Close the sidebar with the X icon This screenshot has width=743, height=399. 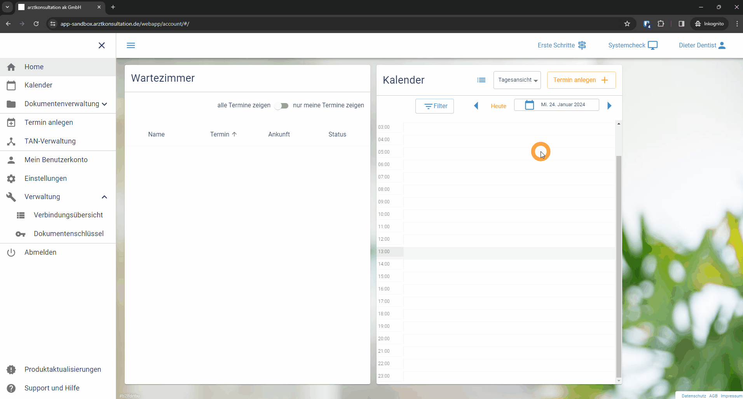tap(102, 45)
